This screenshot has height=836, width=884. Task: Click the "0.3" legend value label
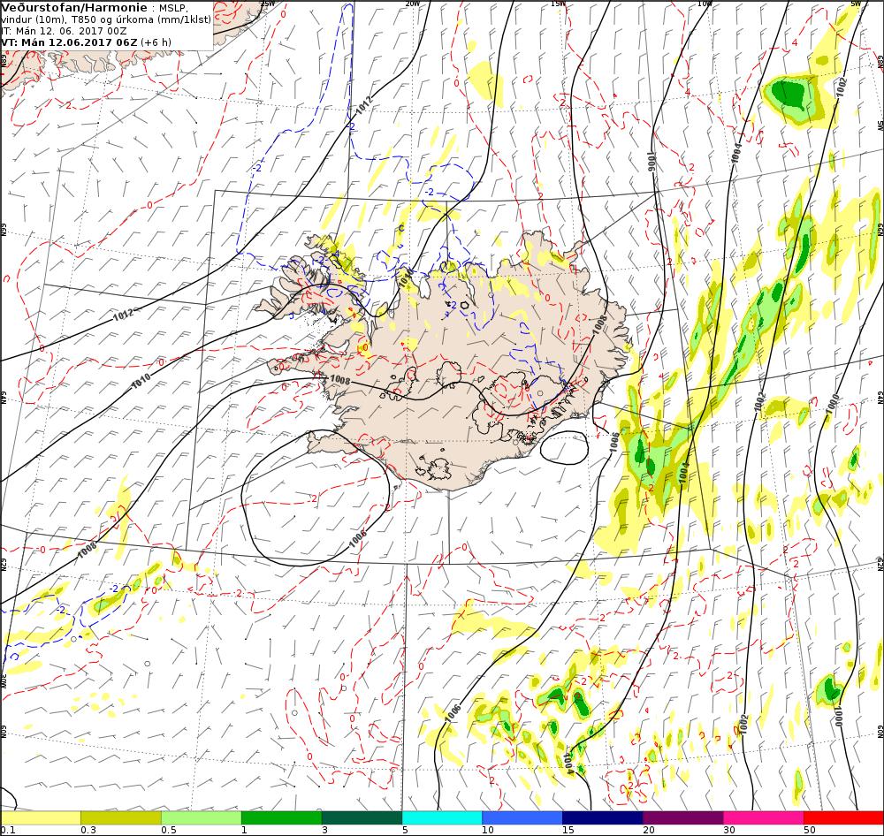pyautogui.click(x=88, y=830)
